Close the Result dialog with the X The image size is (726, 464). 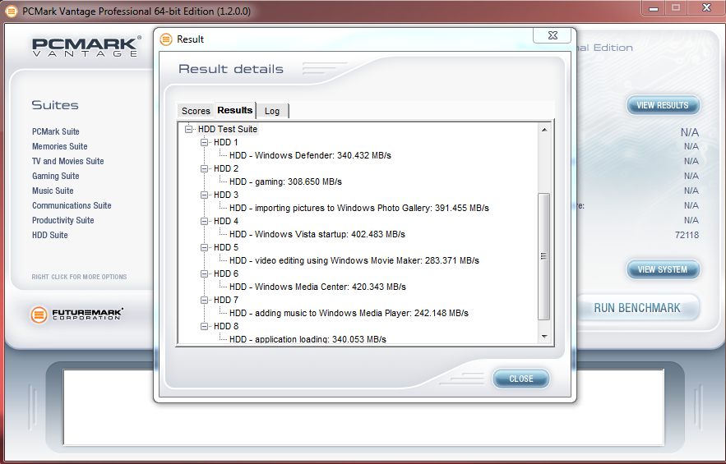[x=552, y=36]
